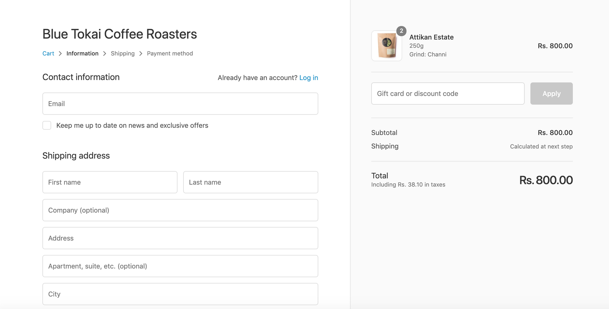Click the Shipping address heading
Viewport: 609px width, 309px height.
click(76, 156)
